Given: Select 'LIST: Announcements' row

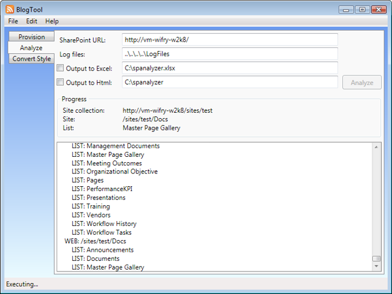Looking at the screenshot, I should [102, 250].
